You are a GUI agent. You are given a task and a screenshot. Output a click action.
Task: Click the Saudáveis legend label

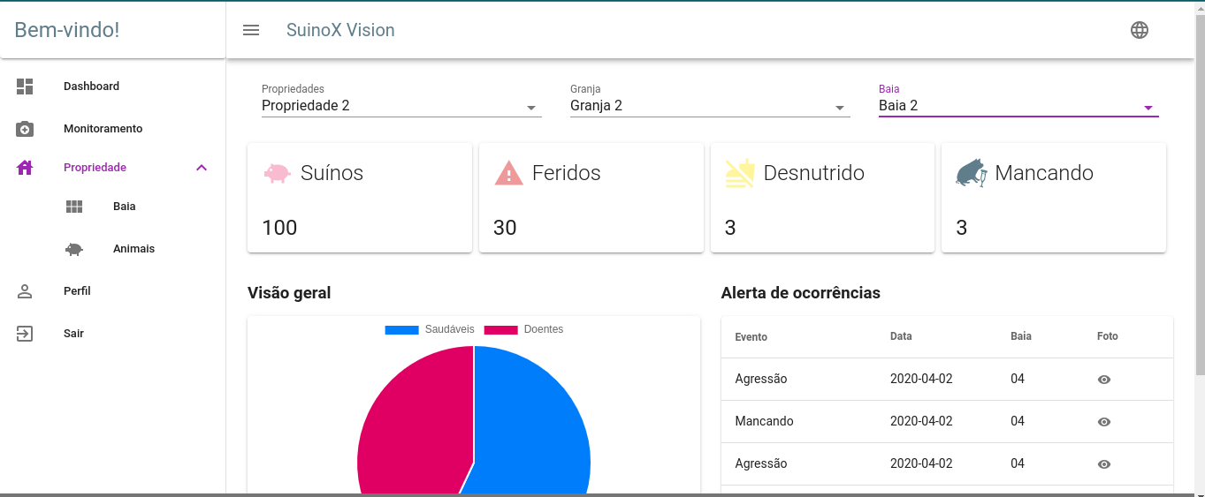pos(450,329)
